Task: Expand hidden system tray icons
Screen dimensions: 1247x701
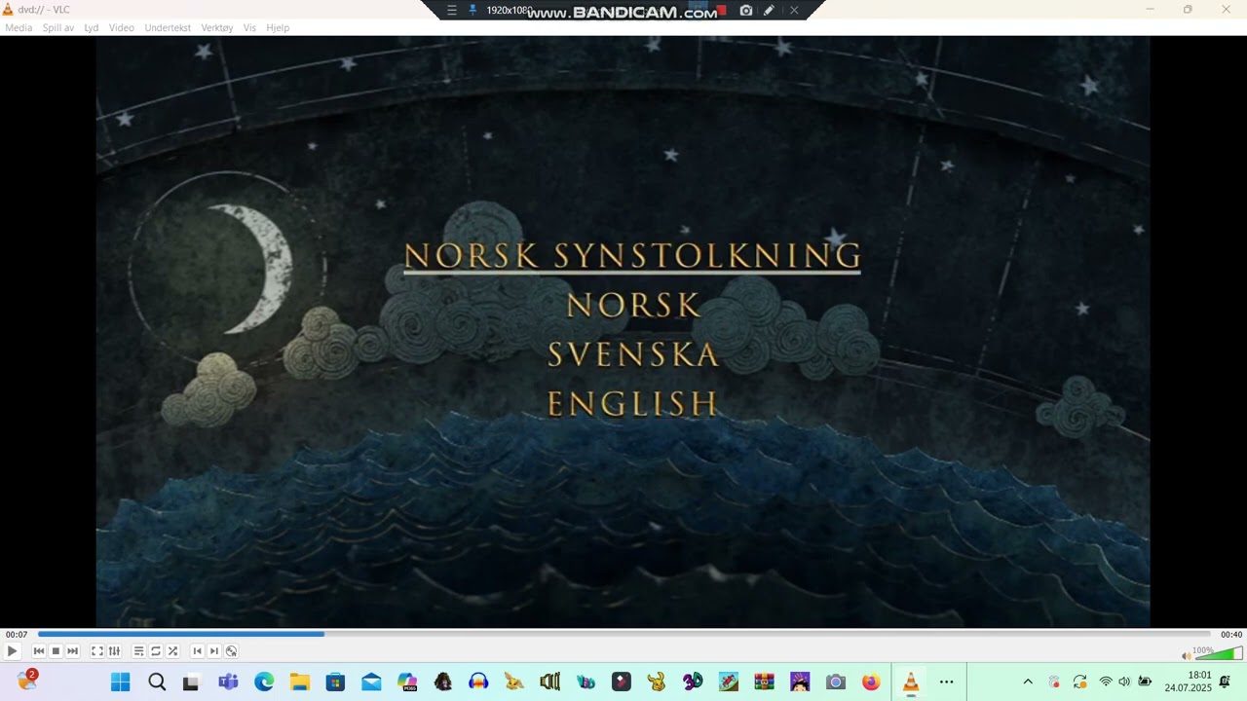Action: click(x=1027, y=682)
